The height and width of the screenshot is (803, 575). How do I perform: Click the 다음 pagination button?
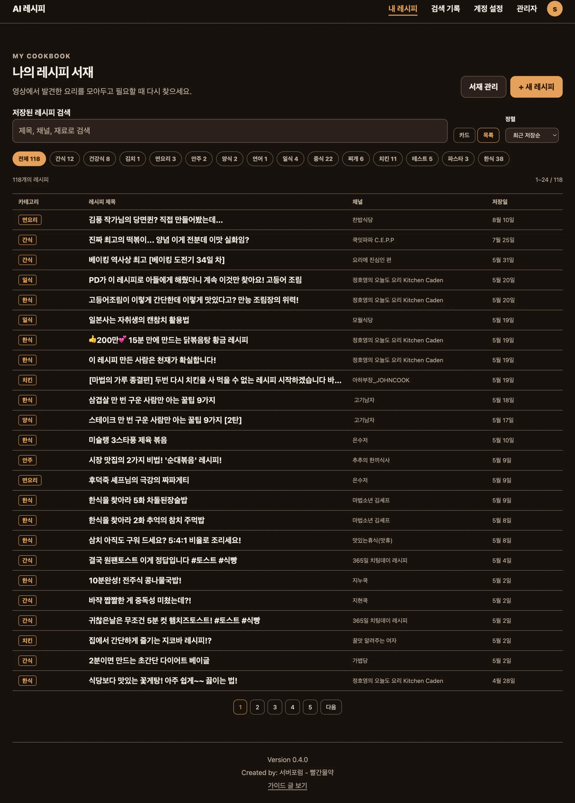[331, 707]
